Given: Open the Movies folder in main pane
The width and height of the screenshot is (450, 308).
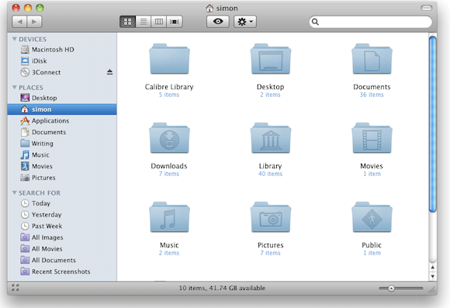Looking at the screenshot, I should pyautogui.click(x=372, y=138).
